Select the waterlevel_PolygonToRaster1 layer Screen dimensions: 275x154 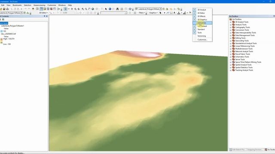click(12, 26)
